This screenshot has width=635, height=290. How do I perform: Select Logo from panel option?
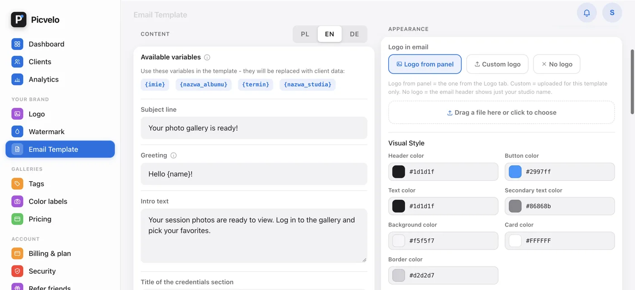coord(425,64)
